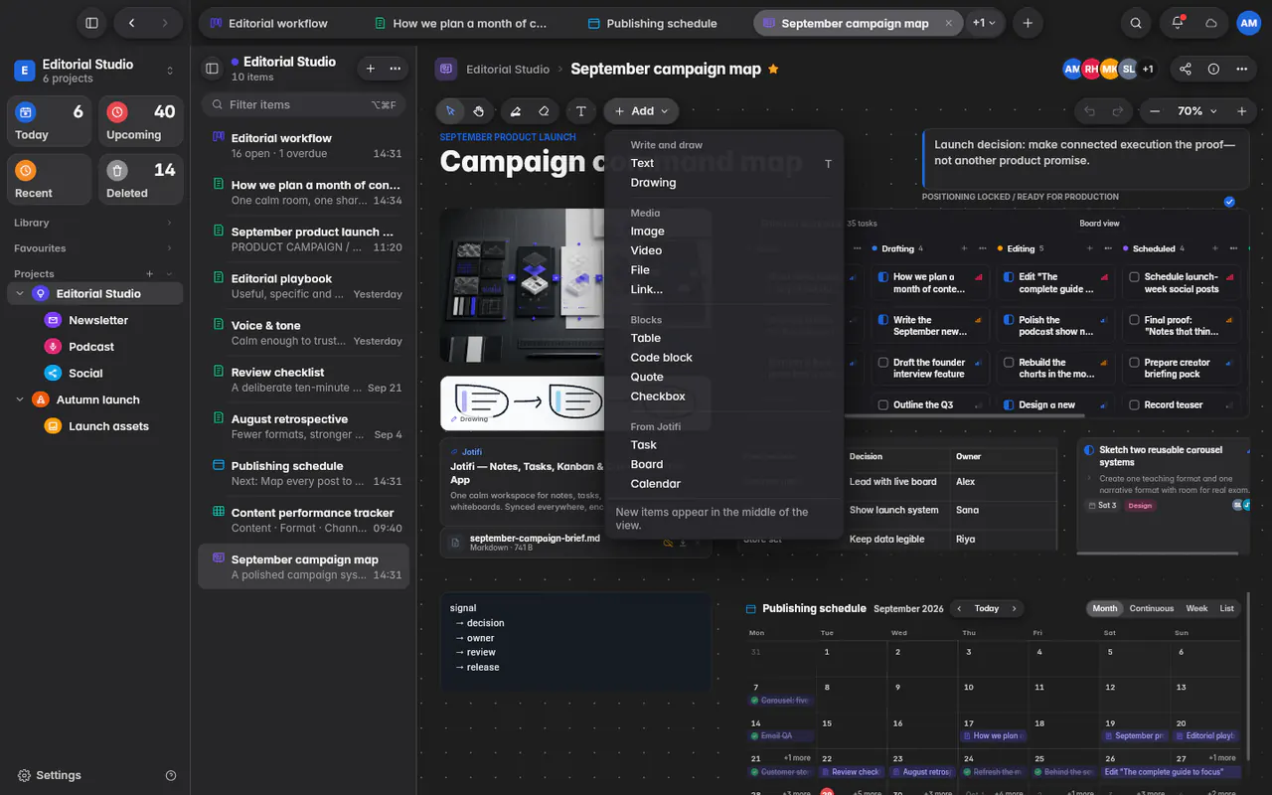Select the pointer tool in canvas toolbar
Image resolution: width=1272 pixels, height=795 pixels.
pyautogui.click(x=450, y=111)
